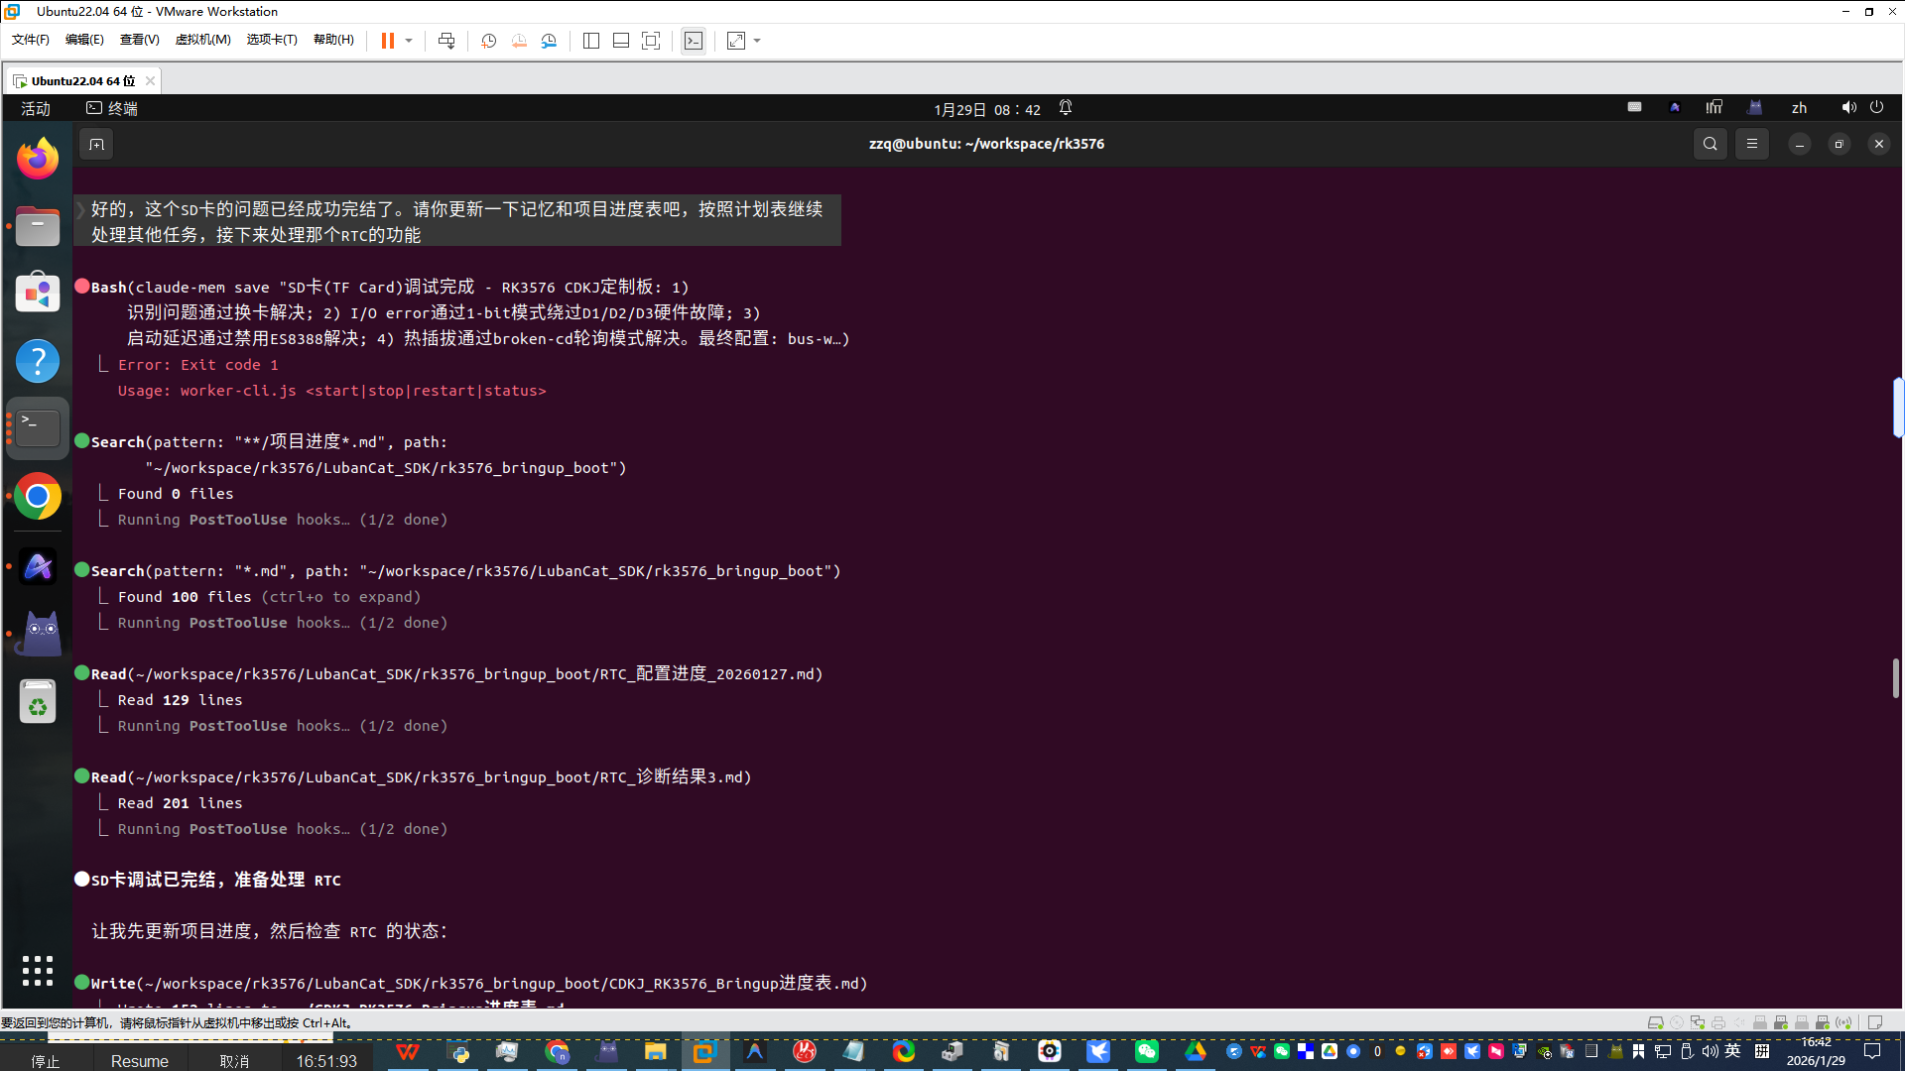Open Firefox from the Ubuntu dock
The width and height of the screenshot is (1905, 1071).
click(38, 159)
